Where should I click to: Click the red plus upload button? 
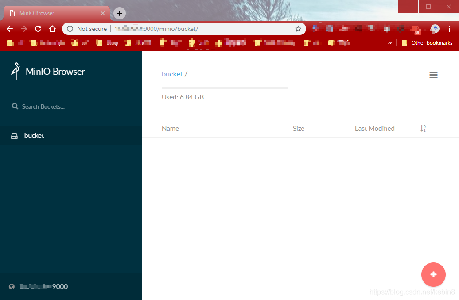pos(434,275)
